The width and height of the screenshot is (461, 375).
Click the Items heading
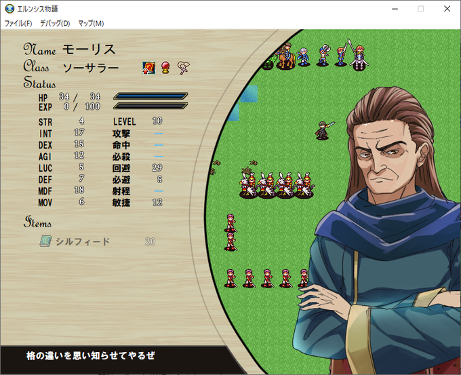pyautogui.click(x=38, y=222)
